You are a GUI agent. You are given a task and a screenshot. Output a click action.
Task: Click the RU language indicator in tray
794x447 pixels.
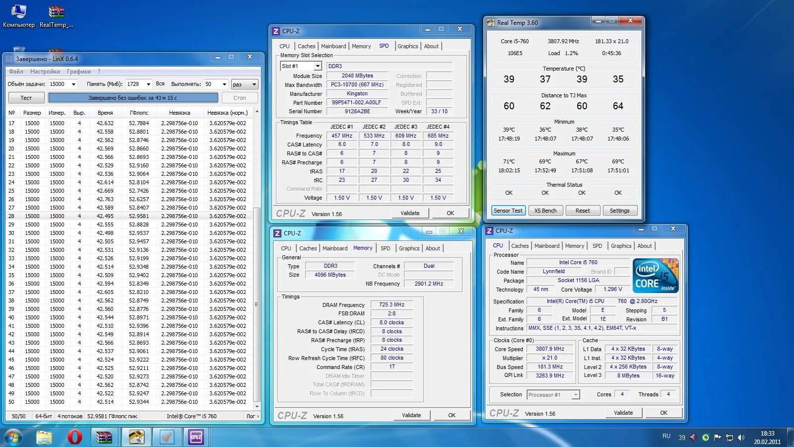(x=666, y=436)
